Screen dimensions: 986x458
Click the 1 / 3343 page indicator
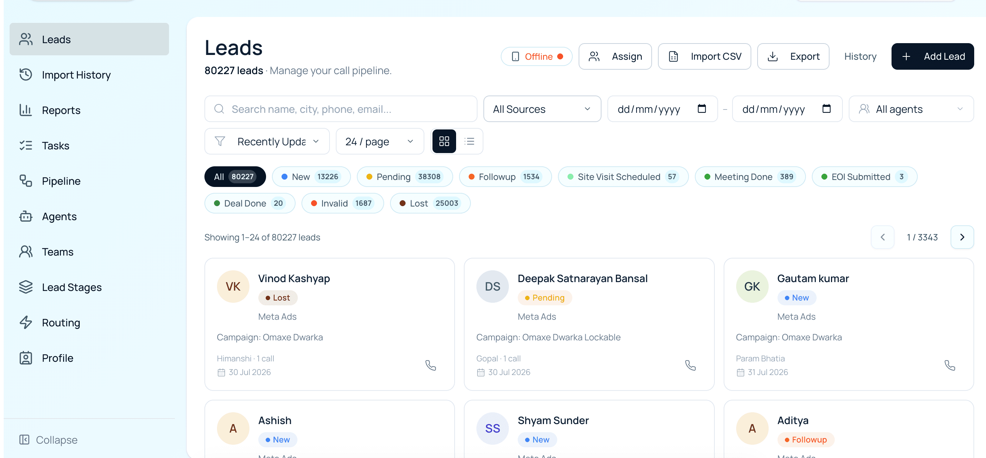pyautogui.click(x=922, y=237)
